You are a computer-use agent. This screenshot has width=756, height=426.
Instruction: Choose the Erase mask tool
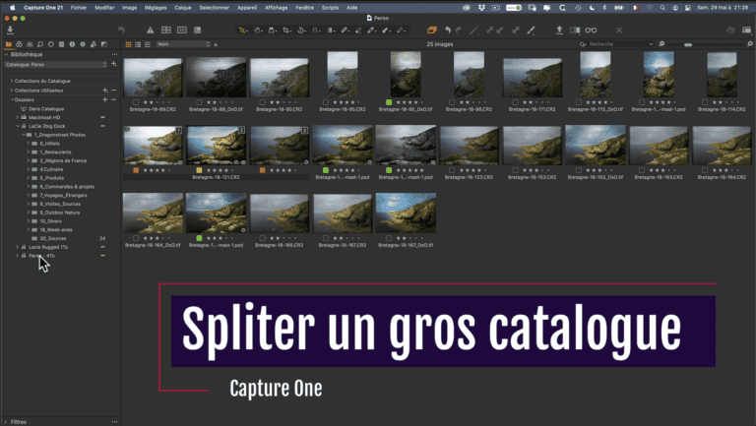pyautogui.click(x=358, y=30)
